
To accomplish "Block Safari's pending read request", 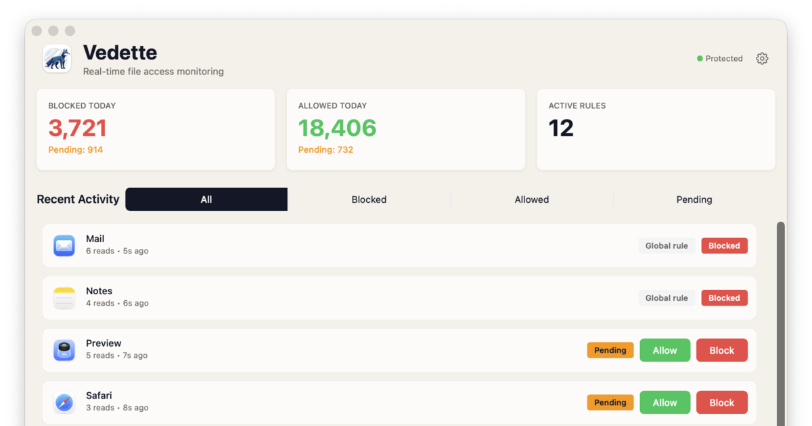I will 721,402.
